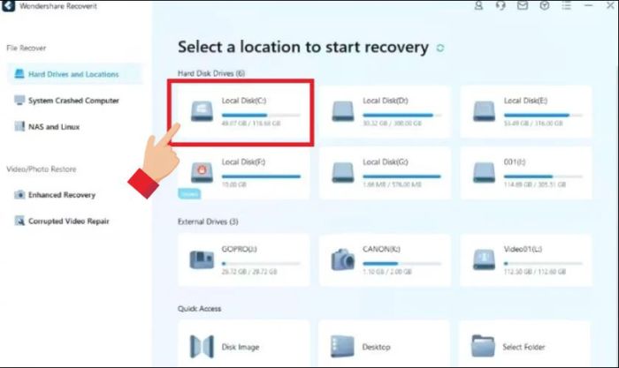Click 001(I:) capacity text
619x368 pixels.
click(534, 184)
